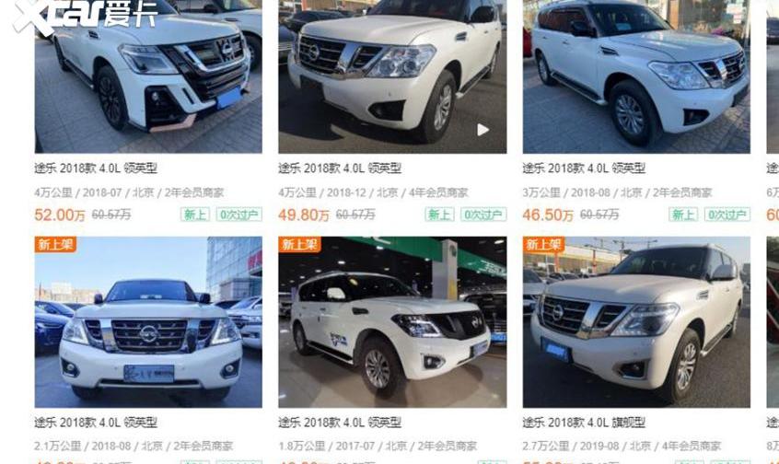Open the showroom Patrol thumbnail with black grille
Viewport: 779px width, 464px height.
point(392,322)
